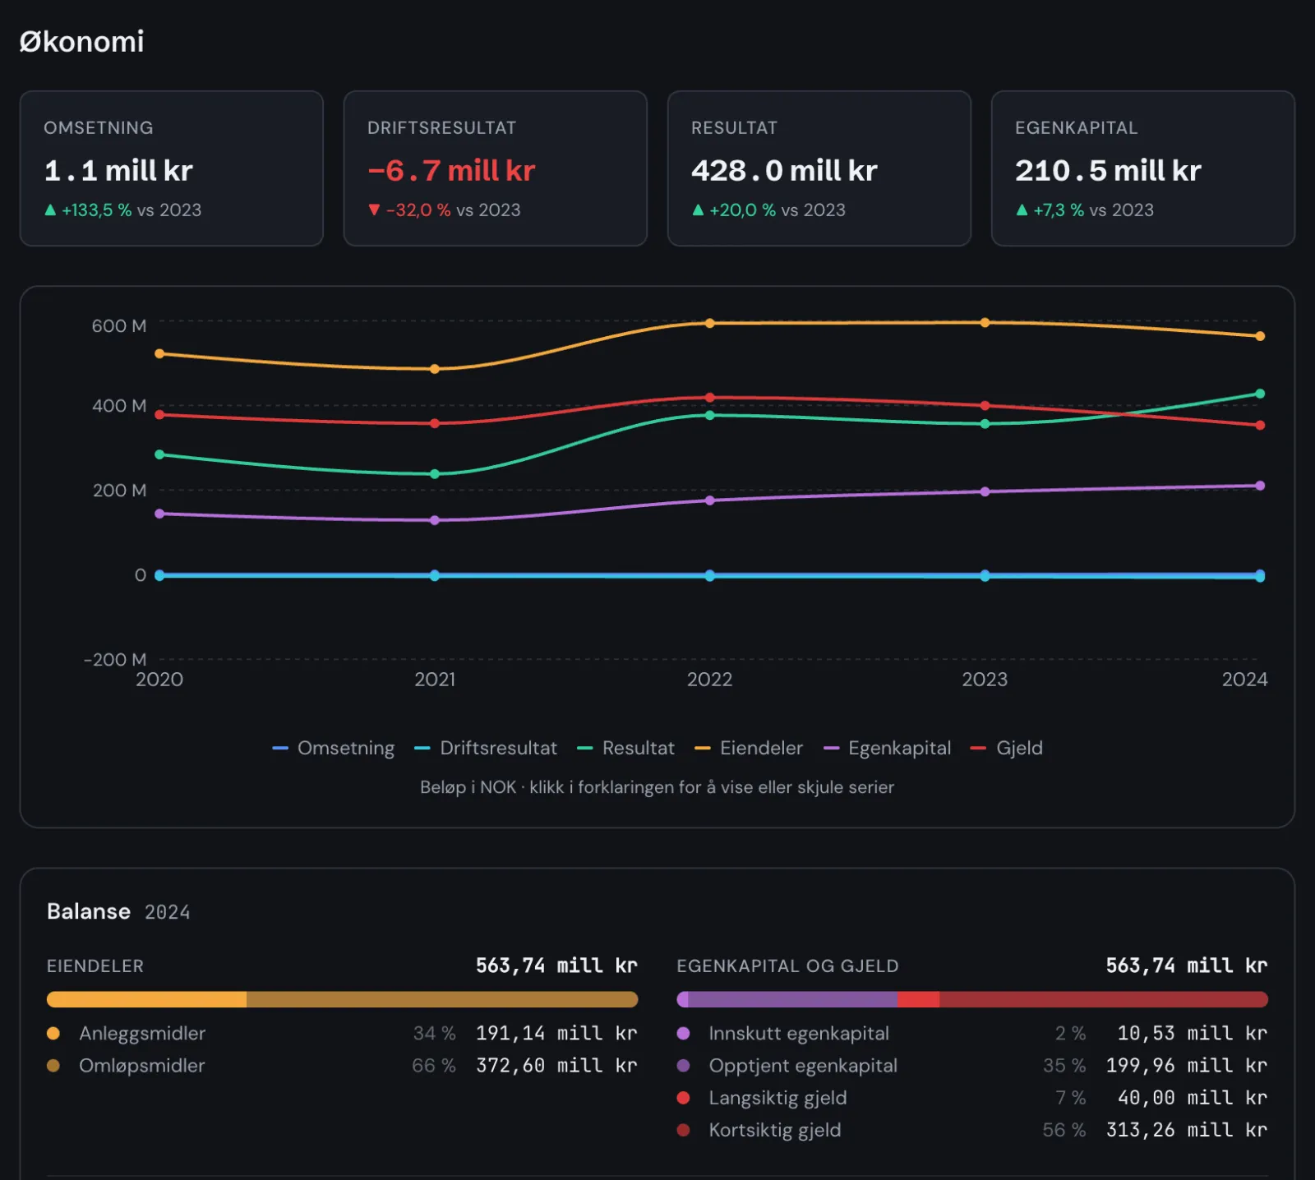The width and height of the screenshot is (1315, 1180).
Task: Click the Økonomi page heading
Action: tap(82, 41)
